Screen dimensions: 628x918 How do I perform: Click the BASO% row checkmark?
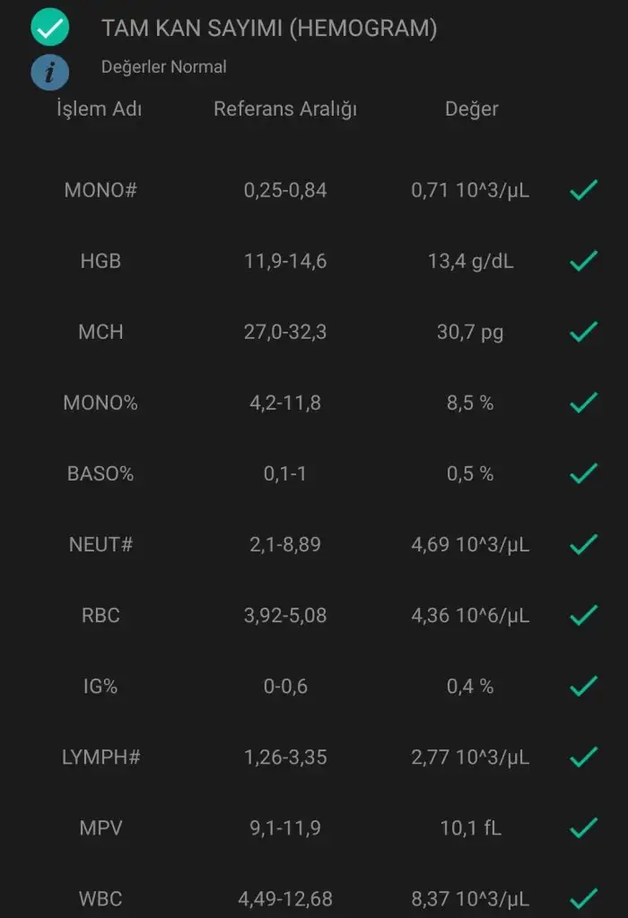tap(584, 473)
